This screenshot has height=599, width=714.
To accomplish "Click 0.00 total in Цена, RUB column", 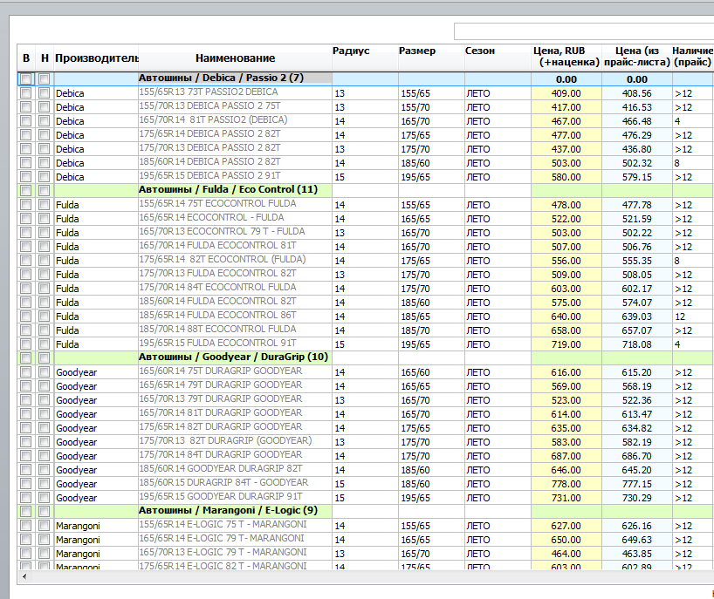I will pos(566,79).
